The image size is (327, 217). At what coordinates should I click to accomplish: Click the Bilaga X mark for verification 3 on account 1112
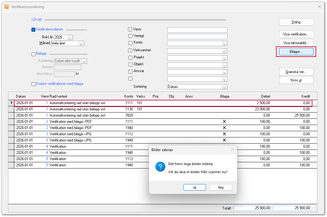point(224,134)
